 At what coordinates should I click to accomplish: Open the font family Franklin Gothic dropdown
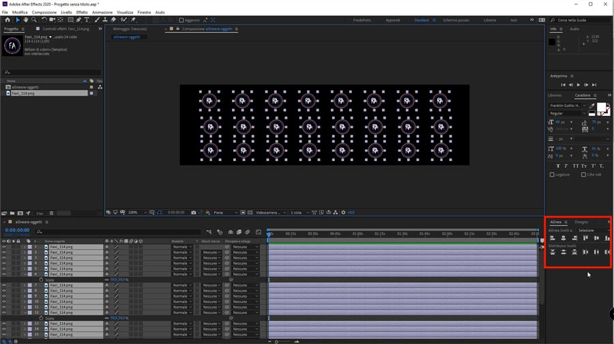[x=568, y=106]
